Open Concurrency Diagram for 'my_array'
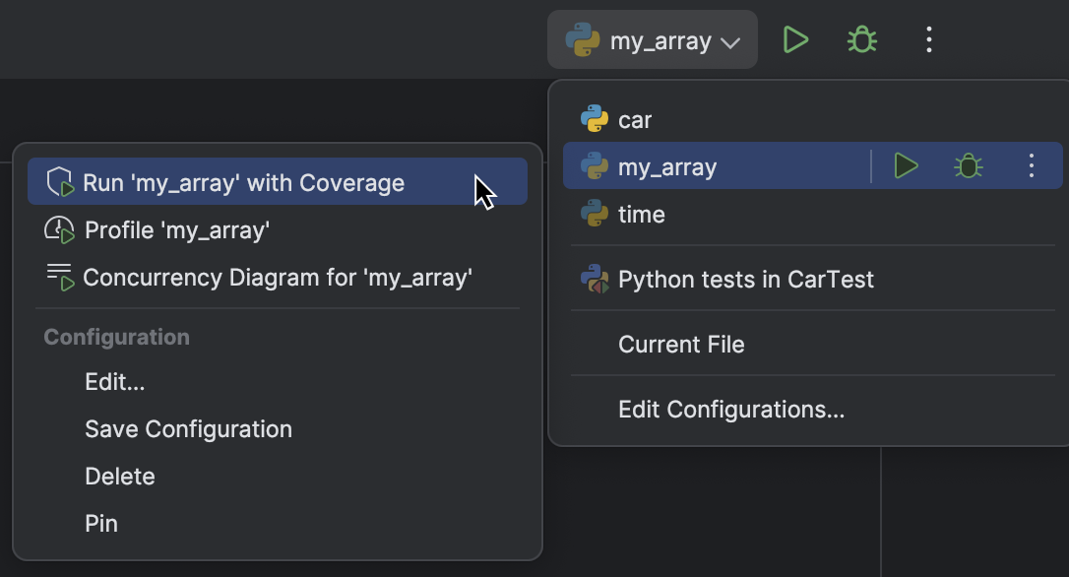 click(x=280, y=277)
